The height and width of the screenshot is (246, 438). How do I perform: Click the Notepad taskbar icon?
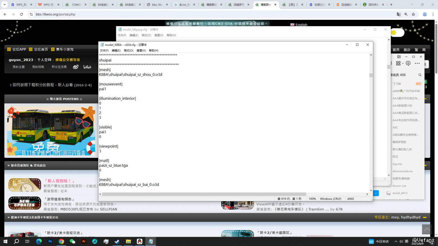tap(151, 241)
